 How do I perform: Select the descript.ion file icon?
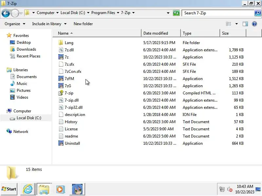coord(61,114)
